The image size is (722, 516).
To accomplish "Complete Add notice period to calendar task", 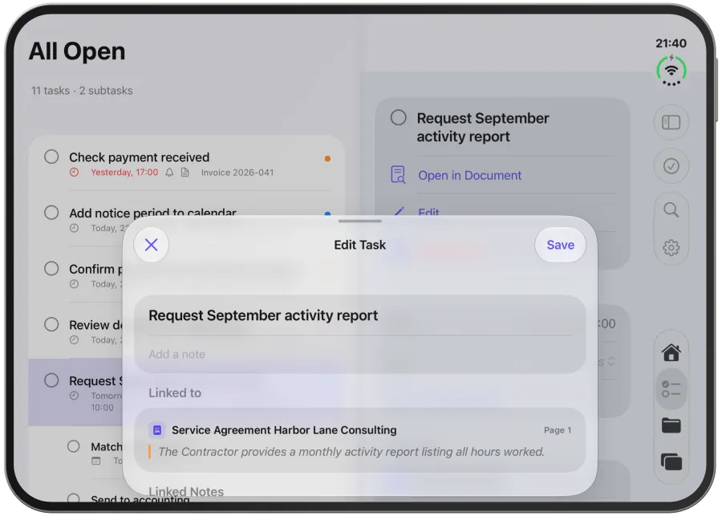I will point(51,213).
